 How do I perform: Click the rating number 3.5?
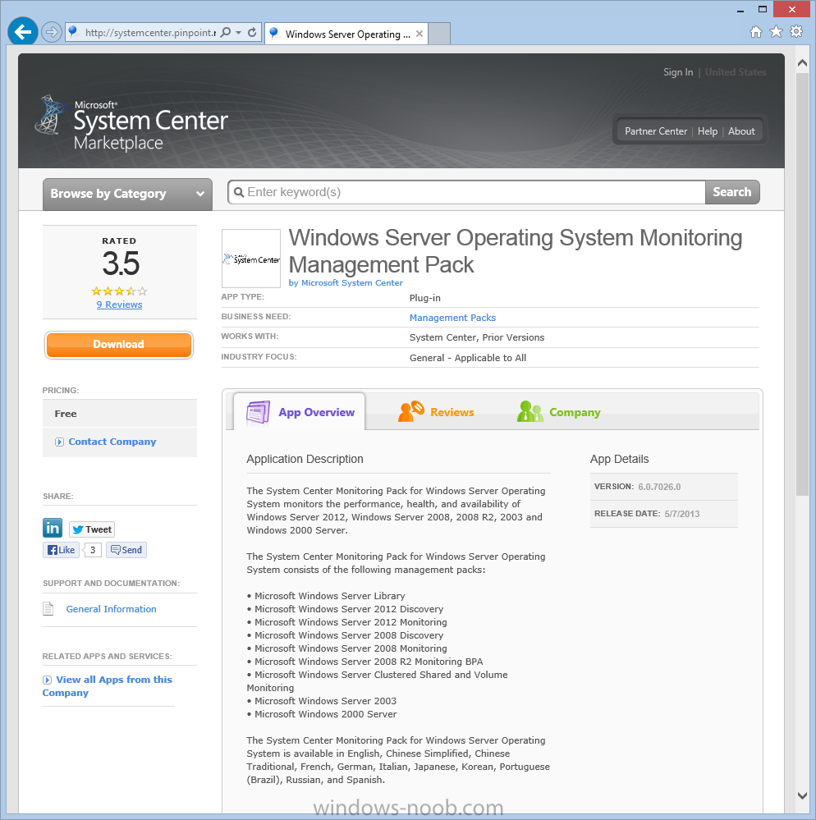tap(121, 263)
